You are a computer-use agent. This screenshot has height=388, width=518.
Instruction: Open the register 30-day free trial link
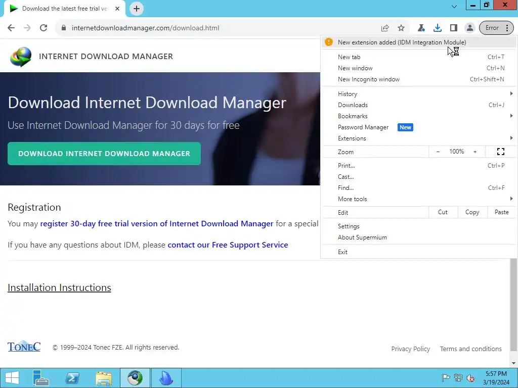click(157, 224)
